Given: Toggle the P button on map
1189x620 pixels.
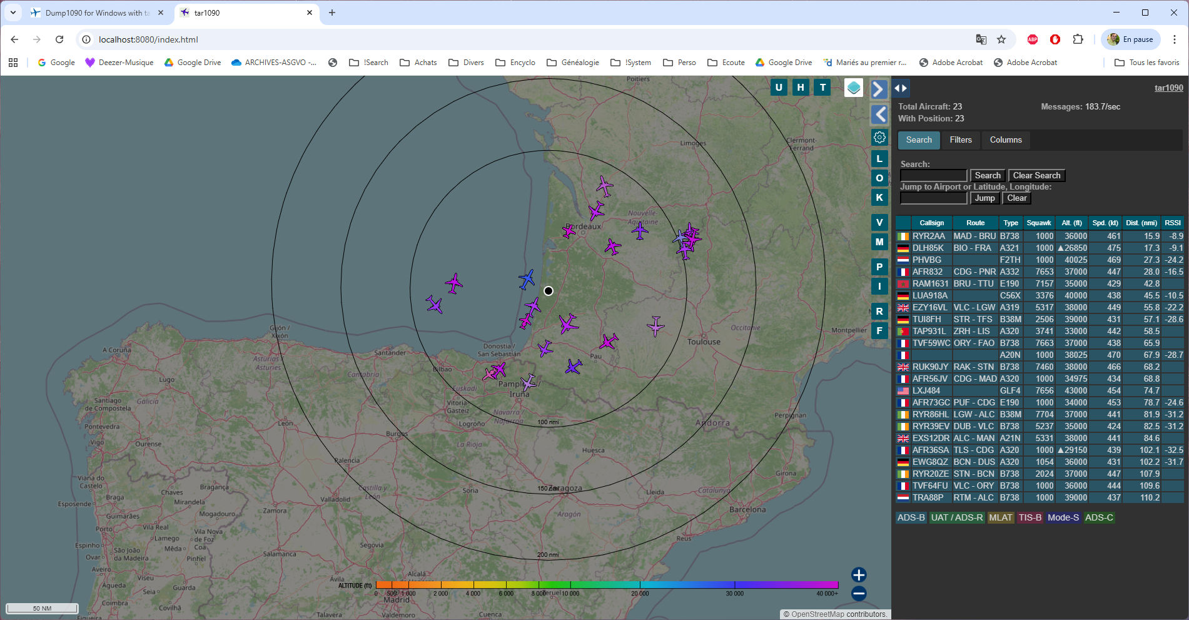Looking at the screenshot, I should pos(879,267).
